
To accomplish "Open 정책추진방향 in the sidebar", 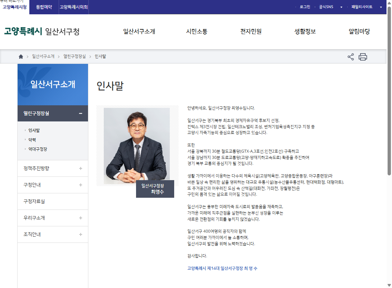I will (x=53, y=168).
